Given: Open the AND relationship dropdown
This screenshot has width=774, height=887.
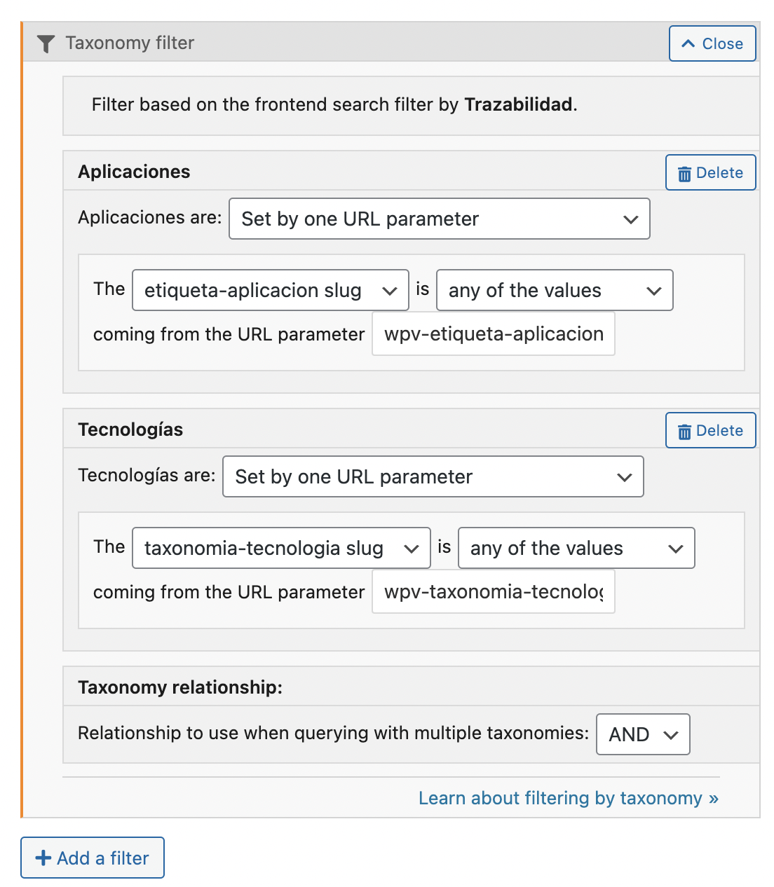Looking at the screenshot, I should tap(643, 734).
